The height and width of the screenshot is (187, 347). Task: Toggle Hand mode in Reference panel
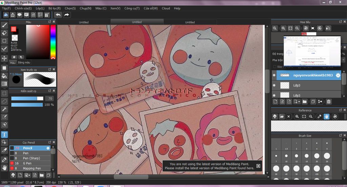pyautogui.click(x=326, y=117)
